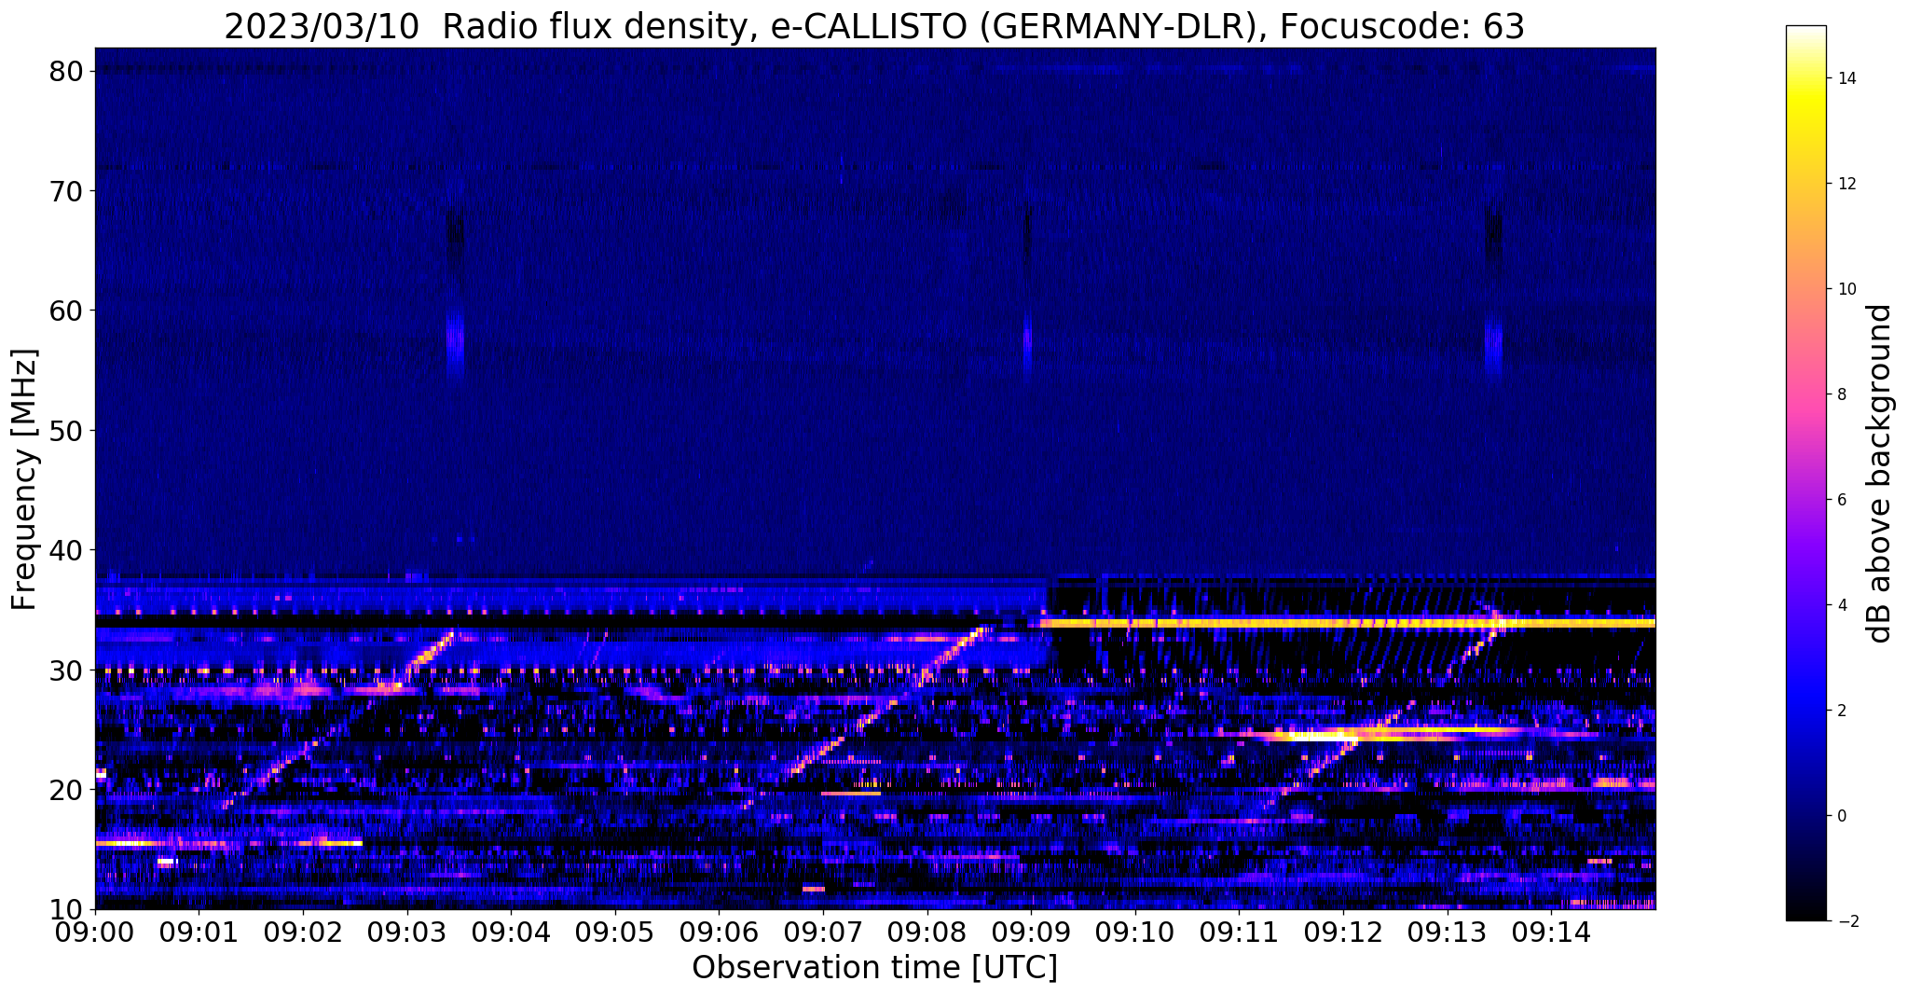Screen dimensions: 1908x995
Task: Click the 20 MHz frequency tick label
Action: [66, 790]
